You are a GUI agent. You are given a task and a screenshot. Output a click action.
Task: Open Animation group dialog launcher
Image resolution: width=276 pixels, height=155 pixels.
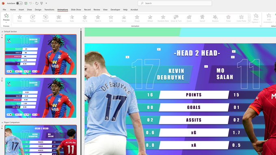click(261, 26)
